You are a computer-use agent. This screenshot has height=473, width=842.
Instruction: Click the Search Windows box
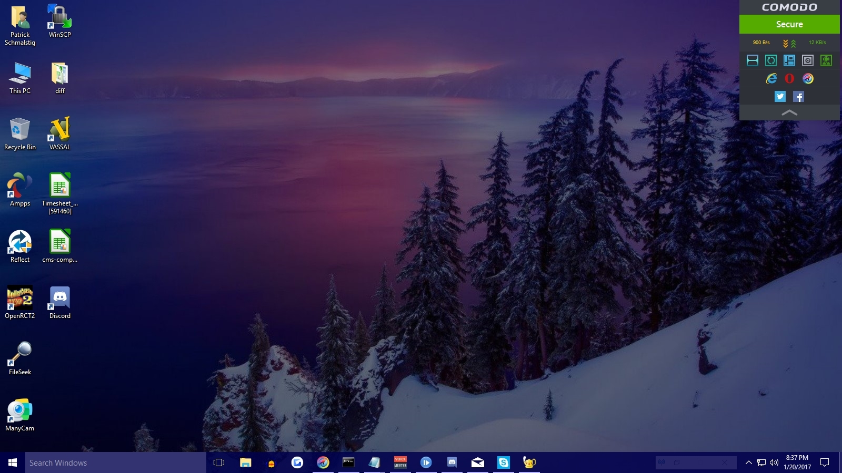point(116,462)
